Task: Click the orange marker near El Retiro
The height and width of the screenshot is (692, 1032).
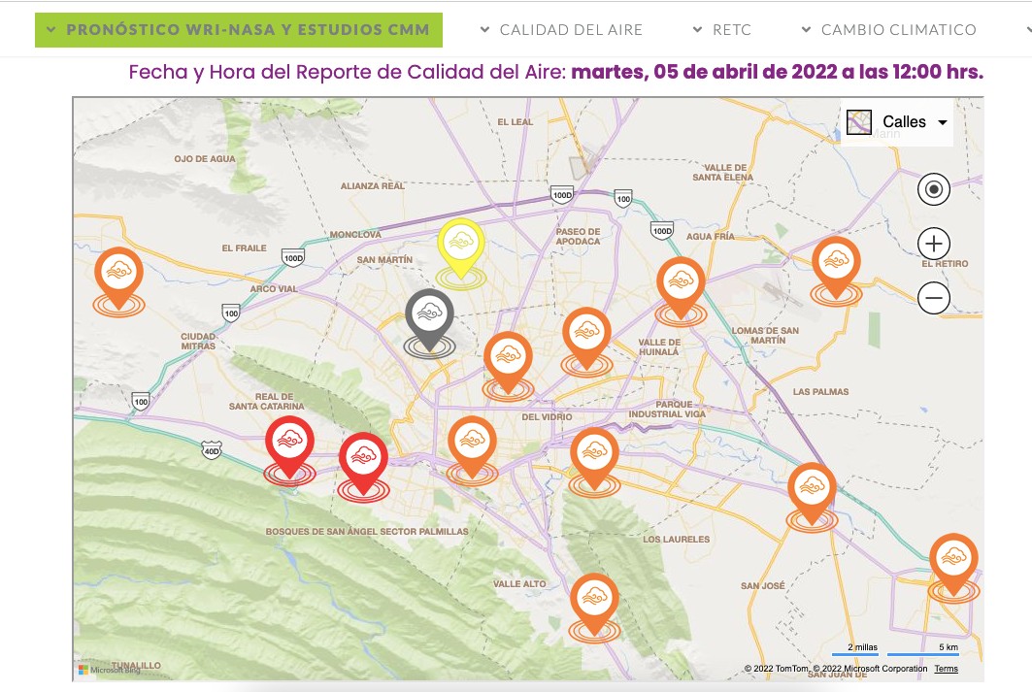Action: tap(836, 264)
